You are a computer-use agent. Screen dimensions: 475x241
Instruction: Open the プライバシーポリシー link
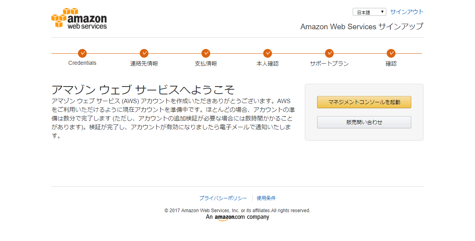(x=223, y=198)
